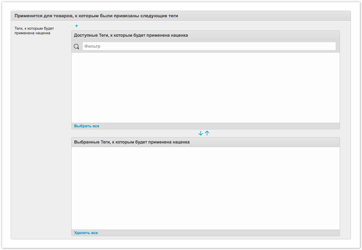Viewport: 362px width, 250px height.
Task: Click inside the empty Доступные Теги list
Action: coord(205,88)
